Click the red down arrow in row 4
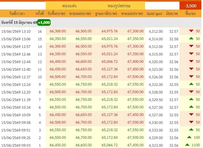 pos(191,122)
